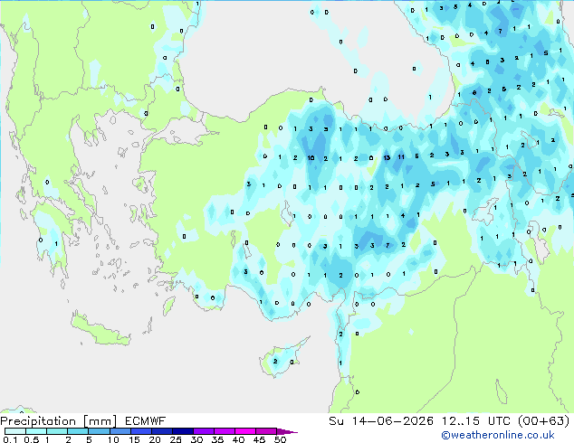Click the '25' legend label
Image resolution: width=574 pixels, height=443 pixels.
176,439
